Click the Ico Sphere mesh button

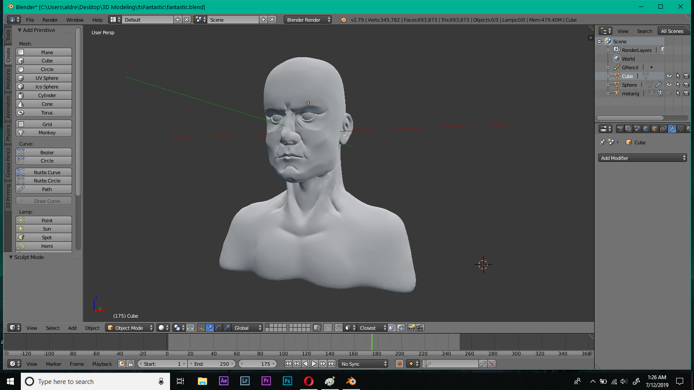[44, 87]
